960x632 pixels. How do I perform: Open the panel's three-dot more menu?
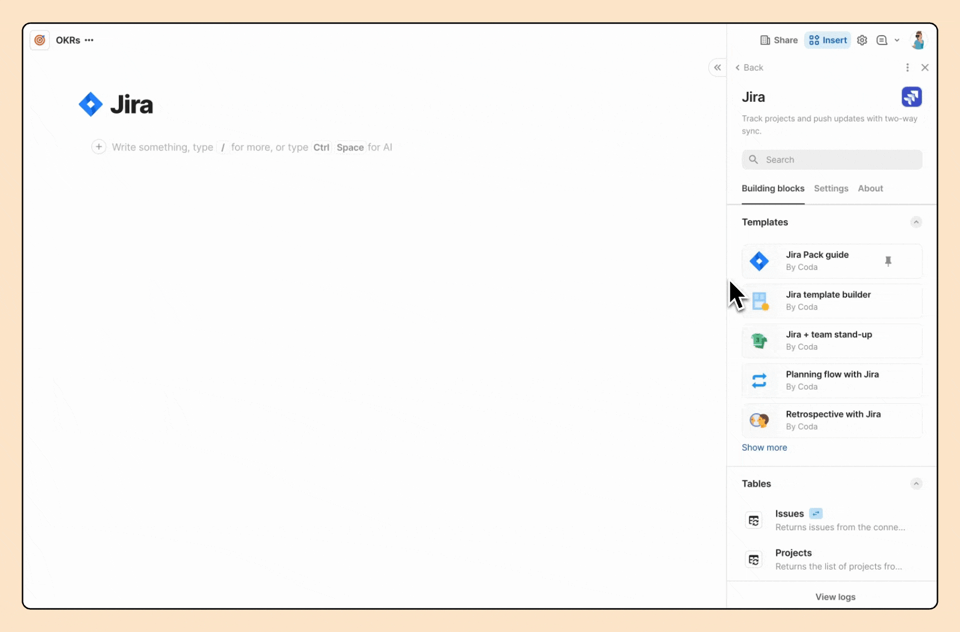(907, 68)
